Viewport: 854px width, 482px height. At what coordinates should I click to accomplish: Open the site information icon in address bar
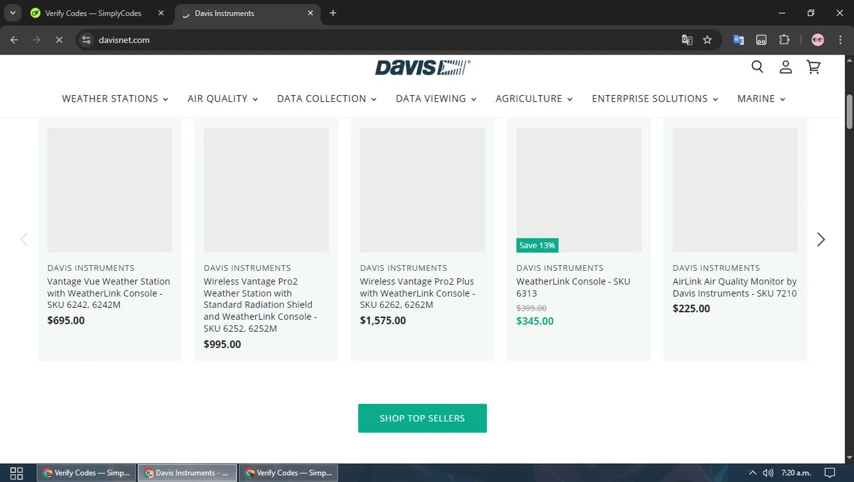coord(87,40)
